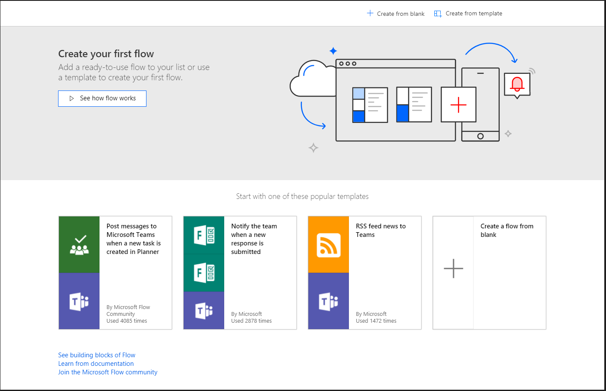The image size is (606, 391).
Task: Click the green Planner icon tile
Action: [x=79, y=245]
